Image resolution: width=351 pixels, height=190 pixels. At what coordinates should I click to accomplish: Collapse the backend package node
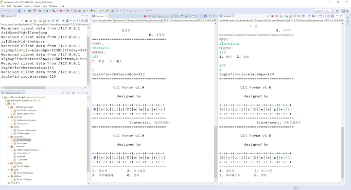click(9, 117)
